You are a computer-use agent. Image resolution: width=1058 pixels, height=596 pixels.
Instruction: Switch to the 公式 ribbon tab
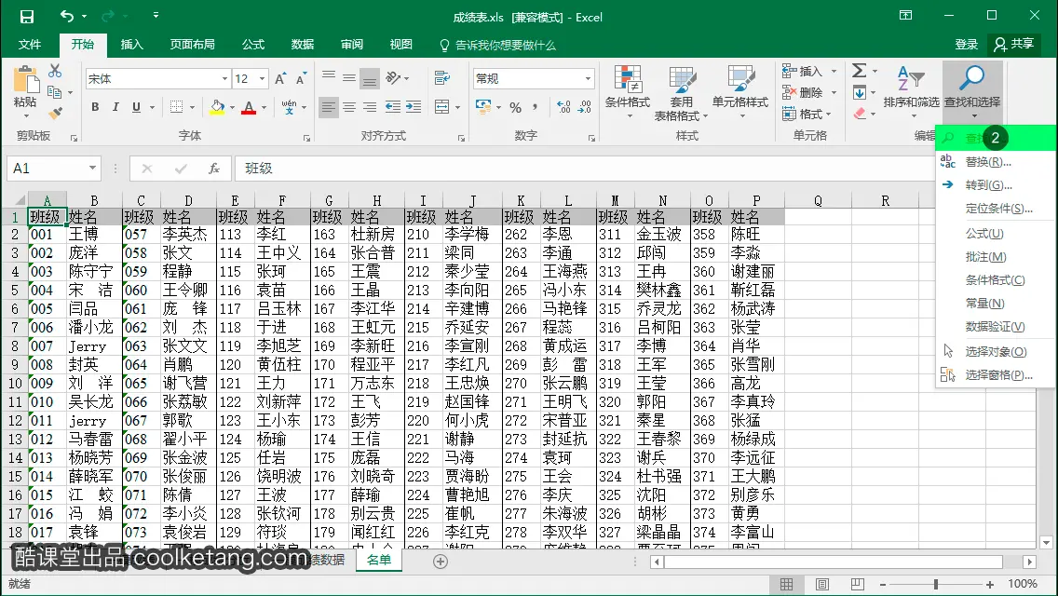click(x=253, y=45)
